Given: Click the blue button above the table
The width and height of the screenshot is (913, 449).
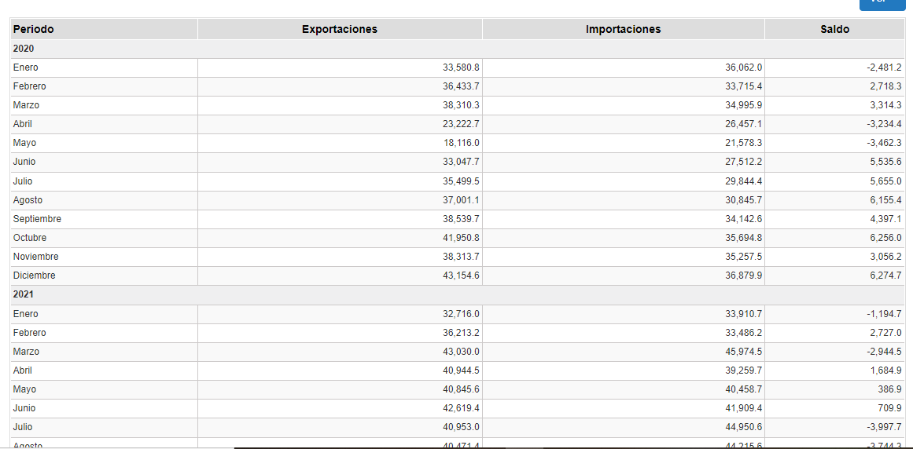Looking at the screenshot, I should click(x=882, y=4).
